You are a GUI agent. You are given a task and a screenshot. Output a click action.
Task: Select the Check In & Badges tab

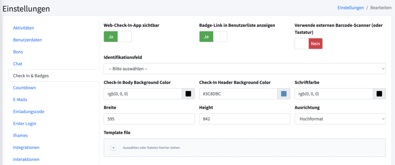pos(54,76)
